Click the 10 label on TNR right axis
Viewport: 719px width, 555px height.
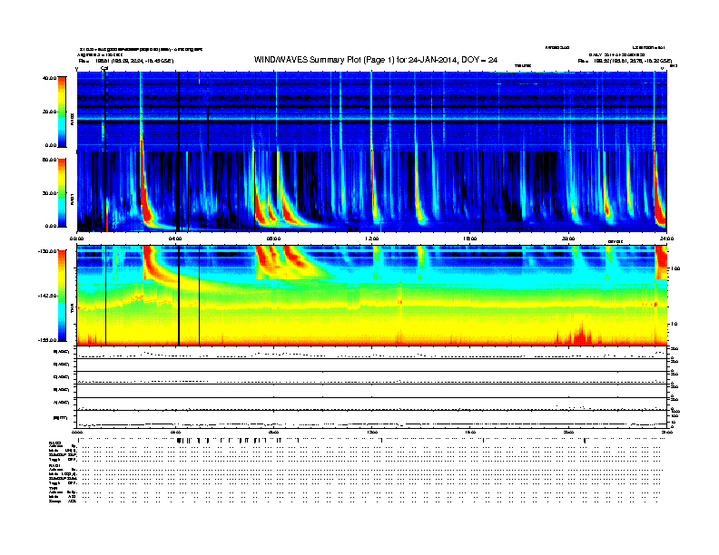tap(674, 325)
